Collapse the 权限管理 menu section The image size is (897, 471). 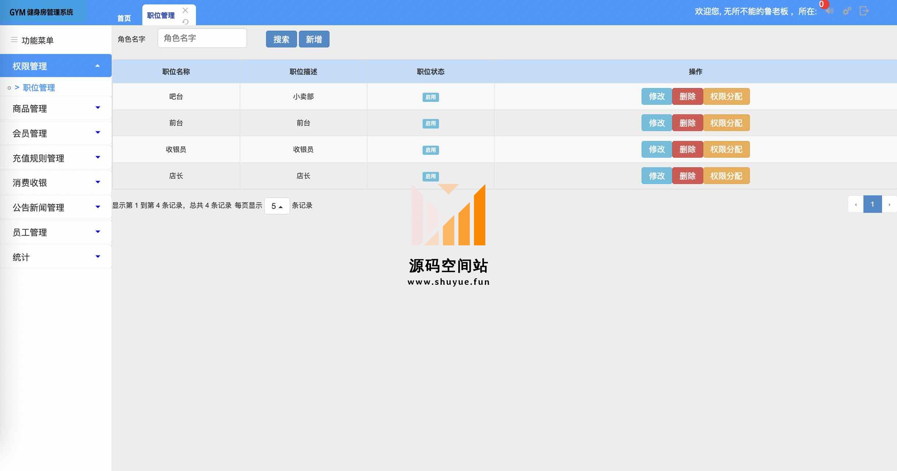point(56,66)
